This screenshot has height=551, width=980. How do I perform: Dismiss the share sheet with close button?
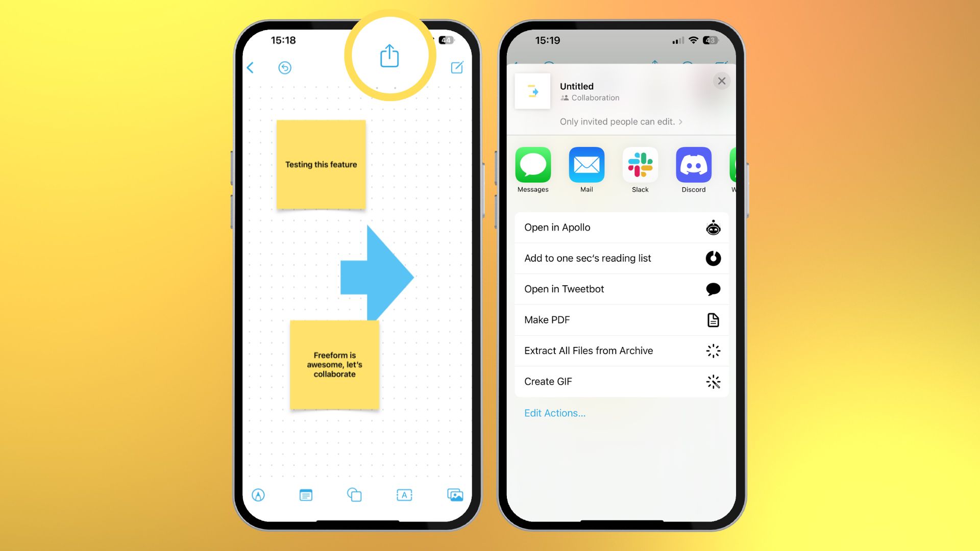click(722, 81)
